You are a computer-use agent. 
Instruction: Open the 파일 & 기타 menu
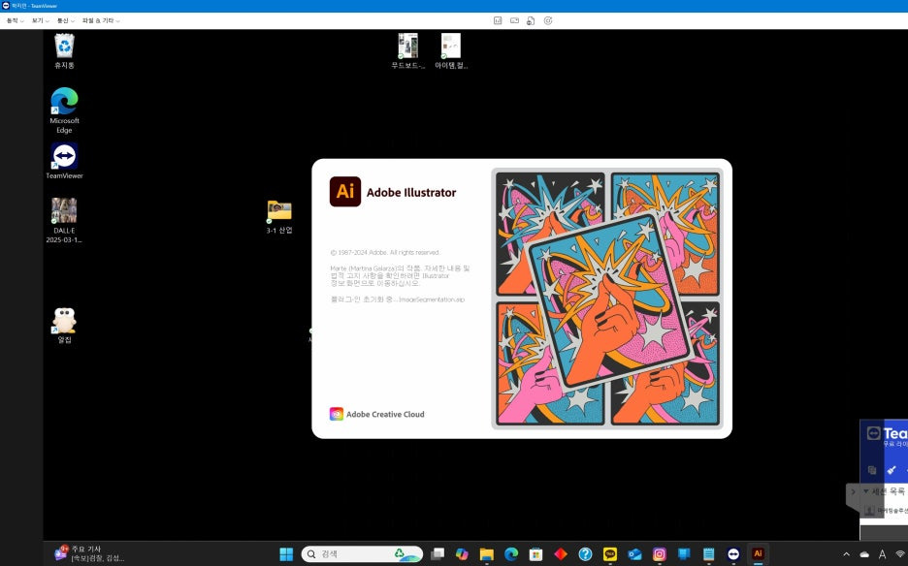pyautogui.click(x=101, y=20)
